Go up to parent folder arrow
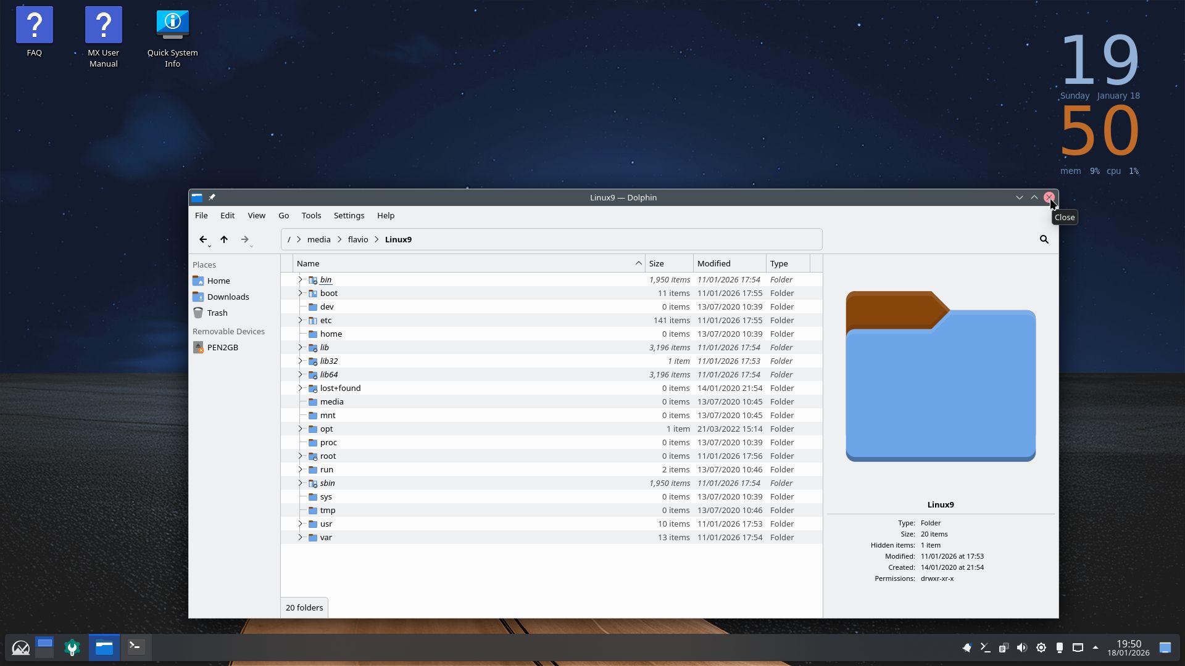Screen dimensions: 1185x666 click(x=224, y=239)
